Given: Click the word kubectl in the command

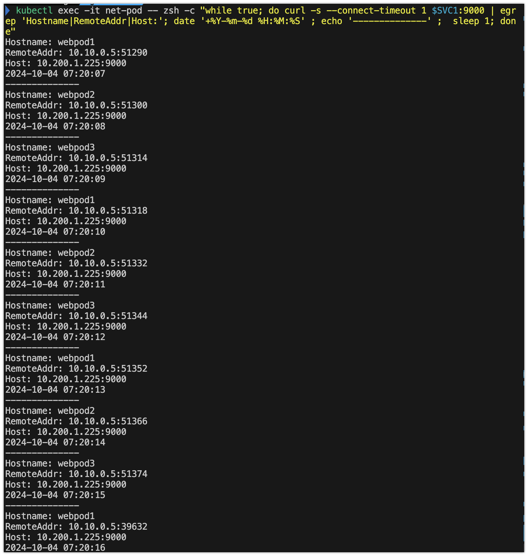Looking at the screenshot, I should coord(34,11).
